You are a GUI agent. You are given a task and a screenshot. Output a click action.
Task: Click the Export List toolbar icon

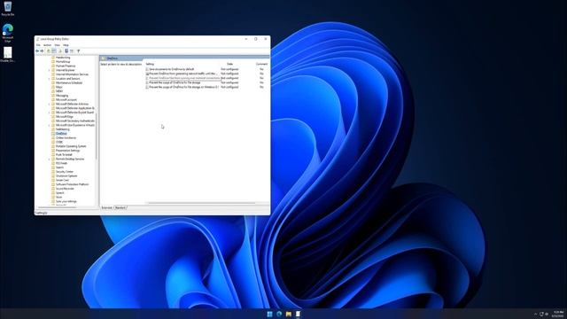coord(60,51)
